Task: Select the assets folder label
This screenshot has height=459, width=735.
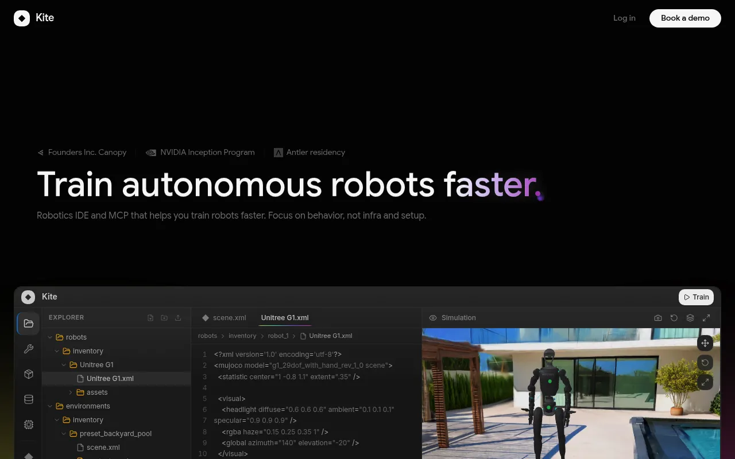Action: pyautogui.click(x=97, y=392)
